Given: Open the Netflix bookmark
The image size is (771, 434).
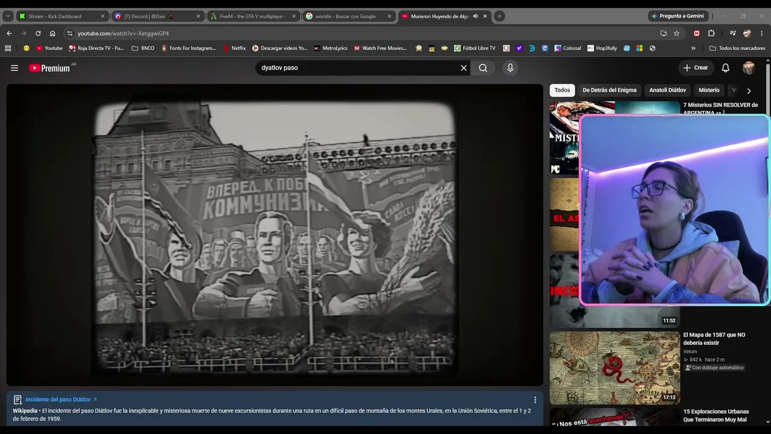Looking at the screenshot, I should pos(235,48).
